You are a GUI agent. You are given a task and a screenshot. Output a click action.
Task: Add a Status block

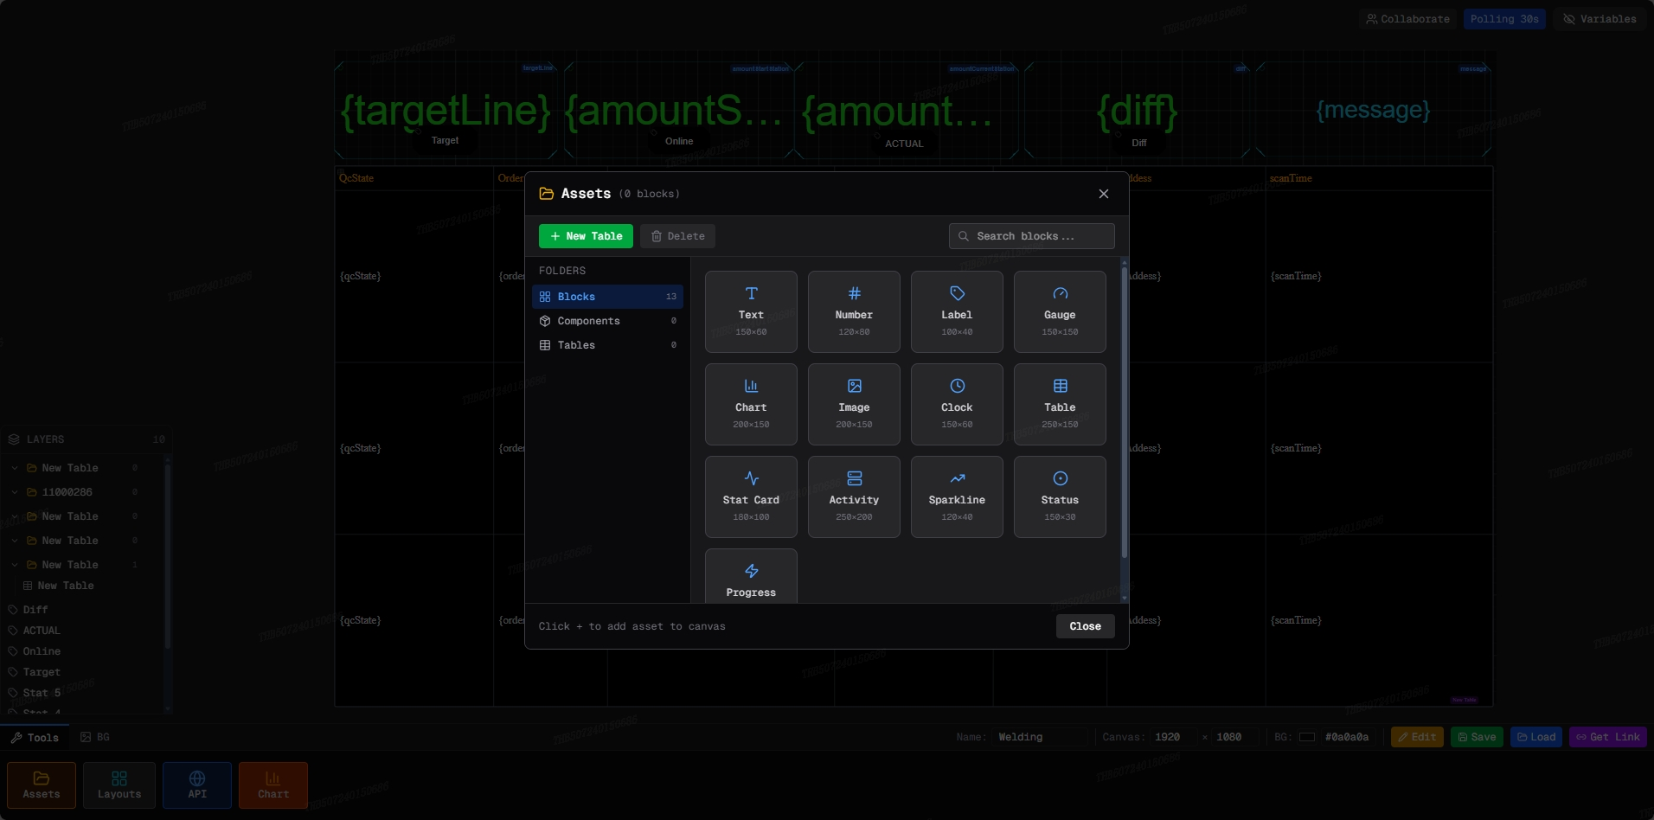(1060, 496)
